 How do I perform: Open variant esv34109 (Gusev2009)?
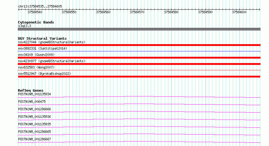click(x=36, y=55)
